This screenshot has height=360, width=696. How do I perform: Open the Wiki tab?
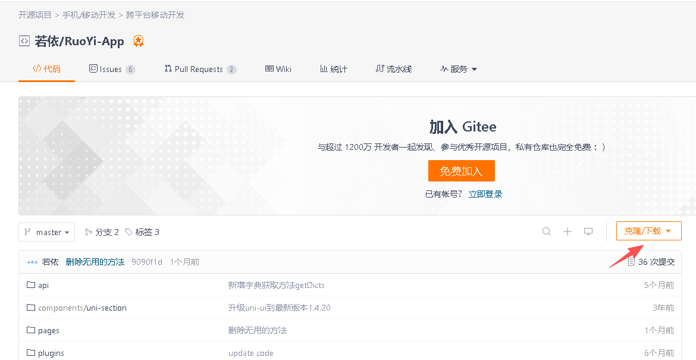[x=278, y=69]
